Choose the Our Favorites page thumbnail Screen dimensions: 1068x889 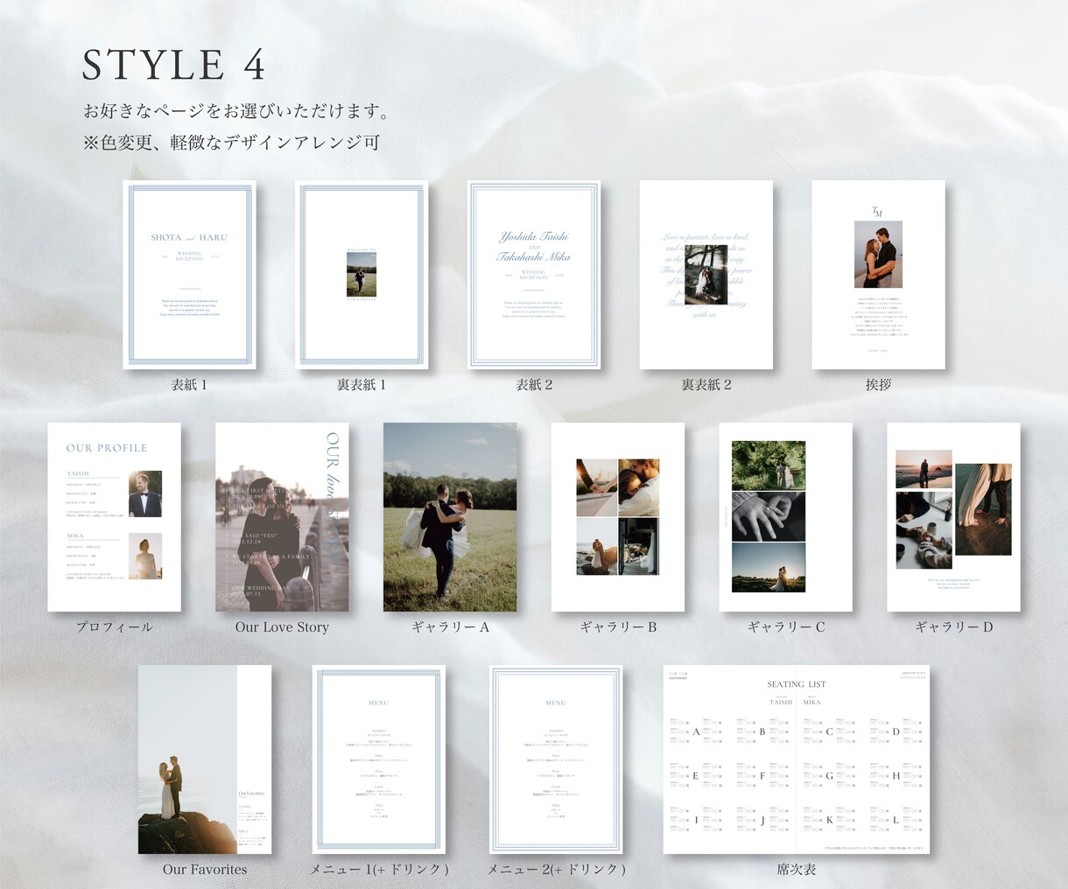pos(205,759)
